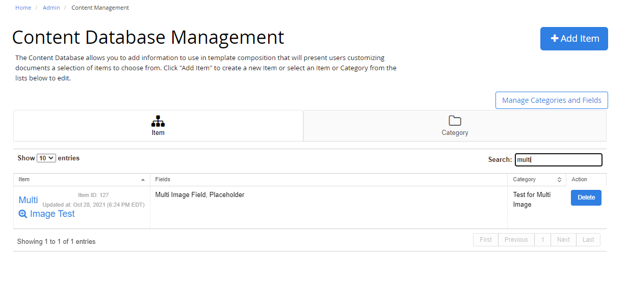
Task: Click the plus icon on Add Item
Action: click(x=555, y=39)
